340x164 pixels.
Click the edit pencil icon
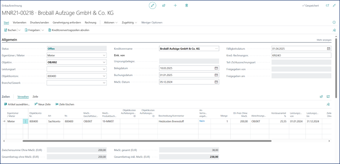pyautogui.click(x=152, y=6)
